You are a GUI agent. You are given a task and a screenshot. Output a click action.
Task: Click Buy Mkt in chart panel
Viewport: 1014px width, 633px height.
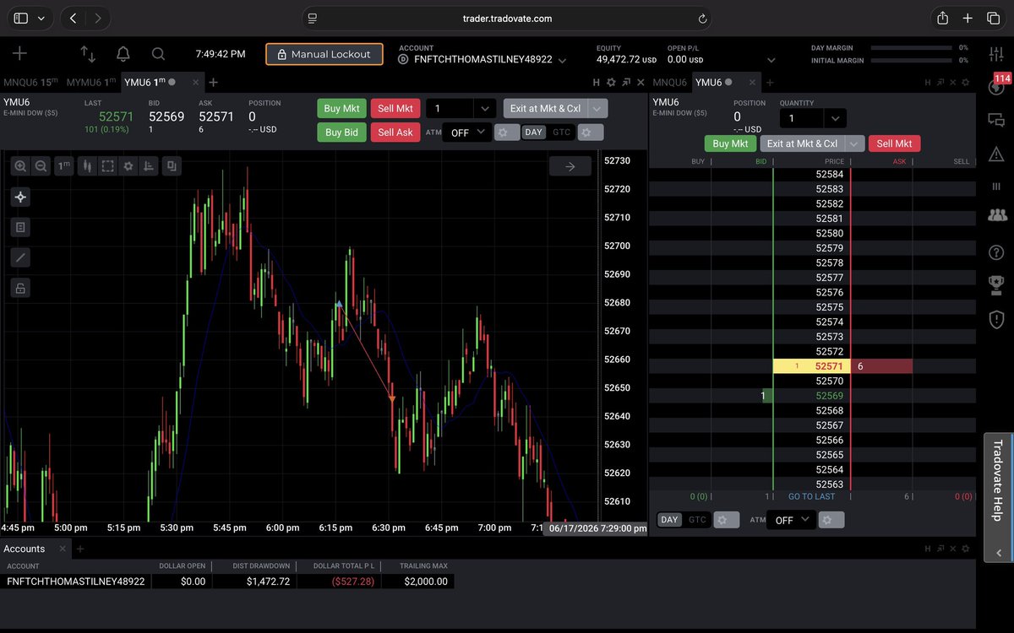(342, 109)
